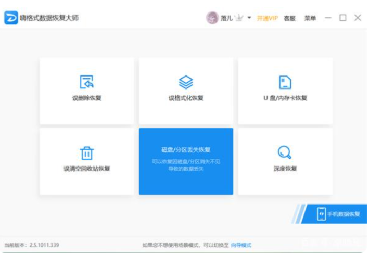Click the 误删除恢复 icon
Screen dimensions: 369x255
click(86, 82)
